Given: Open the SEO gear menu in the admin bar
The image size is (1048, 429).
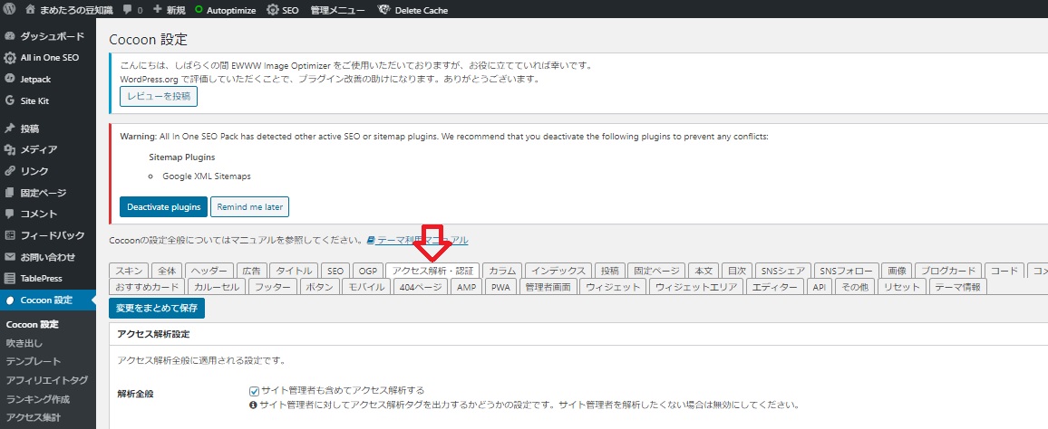Looking at the screenshot, I should 282,10.
